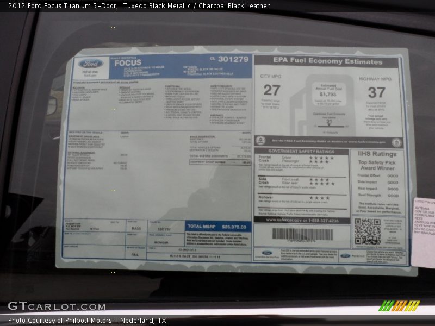The width and height of the screenshot is (435, 326).
Task: Select the City MPG 27 figure
Action: click(x=272, y=90)
